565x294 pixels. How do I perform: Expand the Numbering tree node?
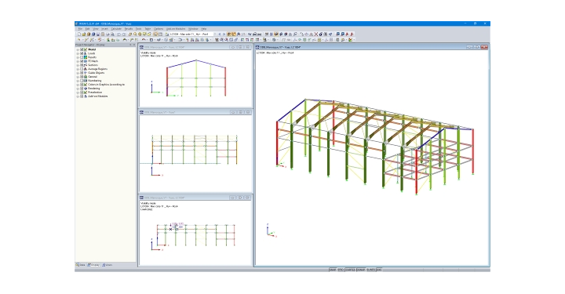[78, 81]
